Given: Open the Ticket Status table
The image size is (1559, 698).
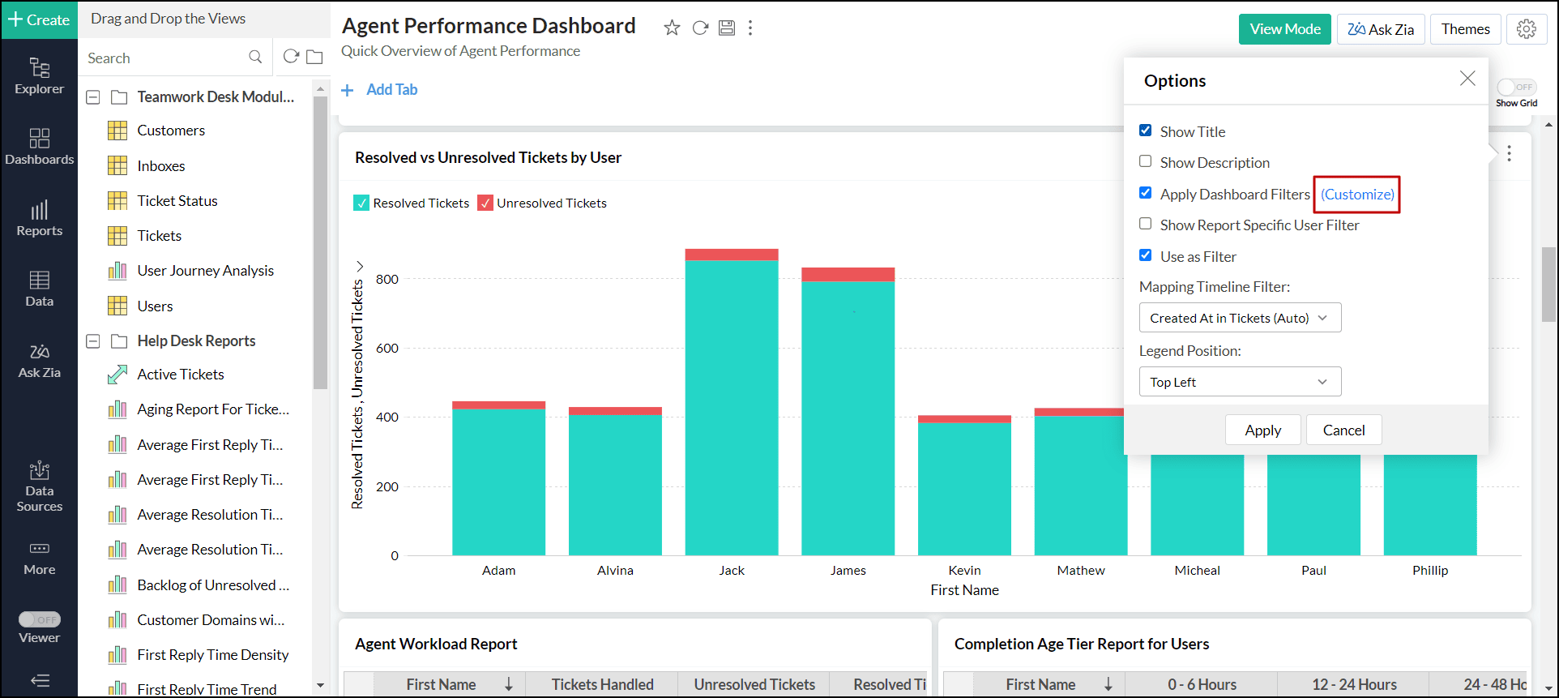Looking at the screenshot, I should (x=177, y=201).
